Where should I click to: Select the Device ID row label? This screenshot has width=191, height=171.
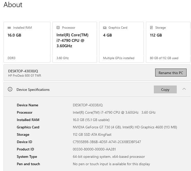[x=24, y=142]
